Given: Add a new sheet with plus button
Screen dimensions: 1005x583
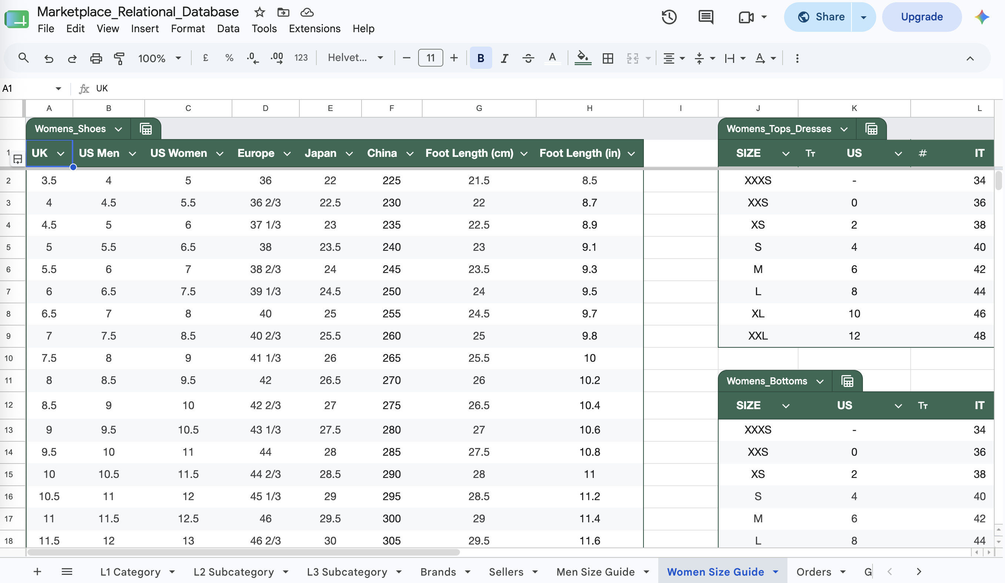Looking at the screenshot, I should tap(37, 572).
